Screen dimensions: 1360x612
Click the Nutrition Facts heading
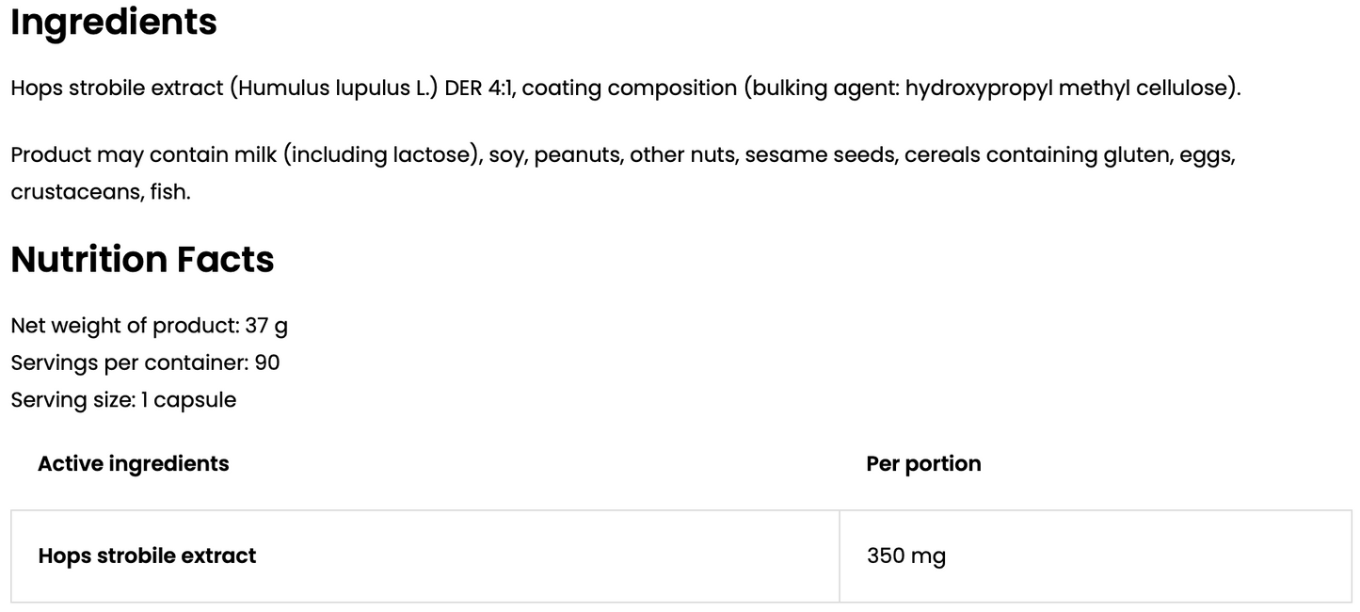point(142,259)
